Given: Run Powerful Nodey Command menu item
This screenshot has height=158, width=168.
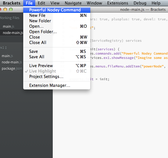Looking at the screenshot, I should click(57, 10).
